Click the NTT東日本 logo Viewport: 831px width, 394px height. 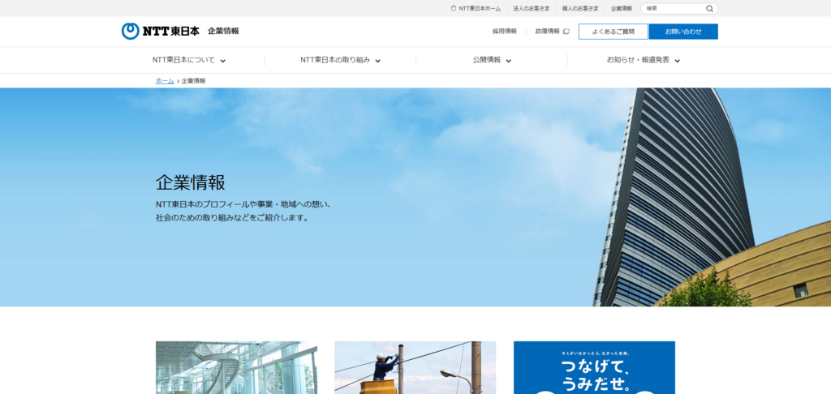[161, 32]
